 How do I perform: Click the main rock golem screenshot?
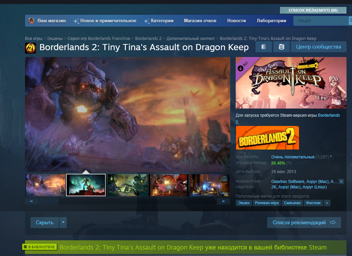128,114
